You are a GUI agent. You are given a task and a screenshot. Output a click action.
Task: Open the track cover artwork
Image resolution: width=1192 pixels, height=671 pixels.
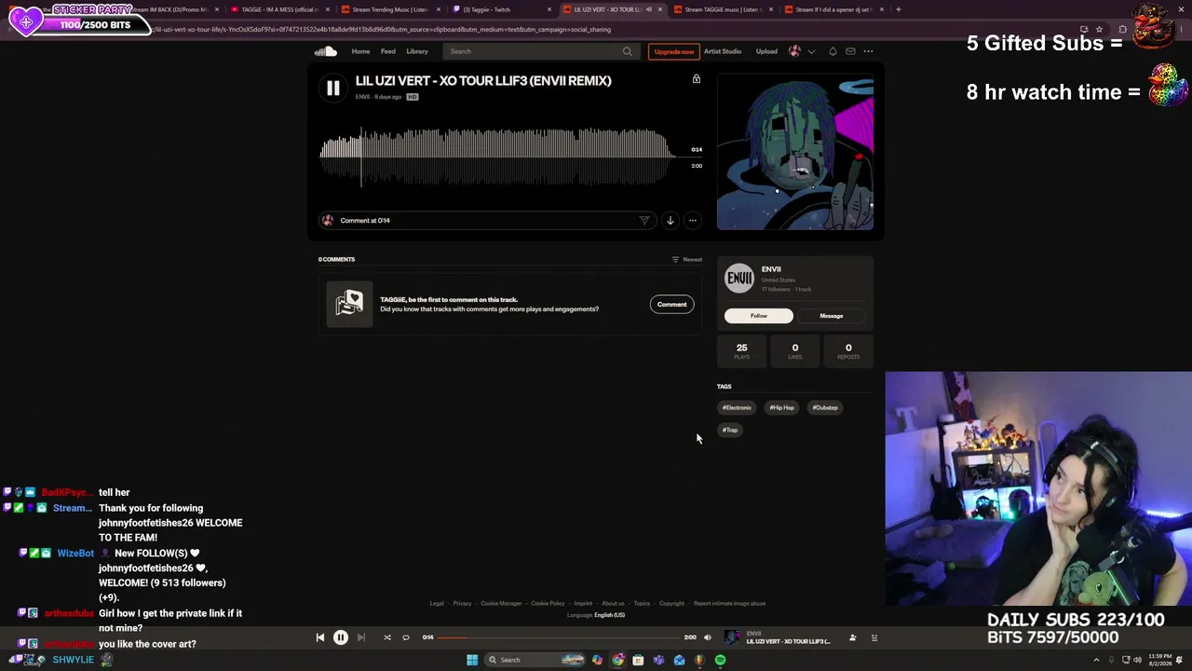pos(795,152)
